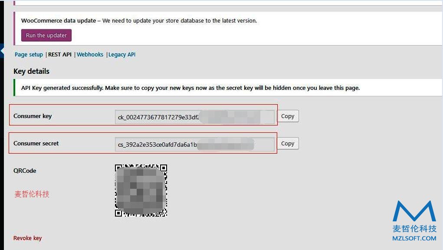Open the Webhooks tab
This screenshot has width=443, height=250.
coord(90,55)
